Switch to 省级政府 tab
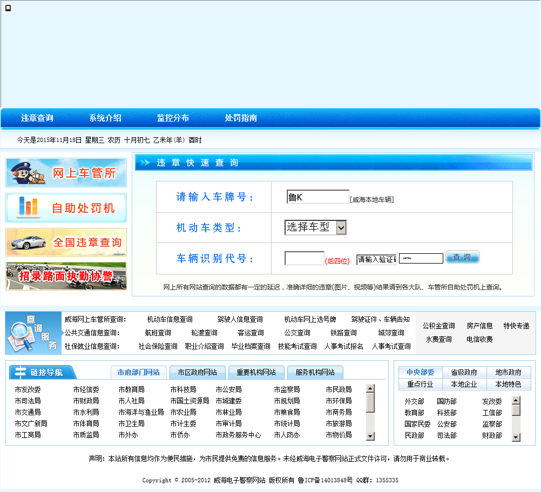541x492 pixels. tap(464, 372)
